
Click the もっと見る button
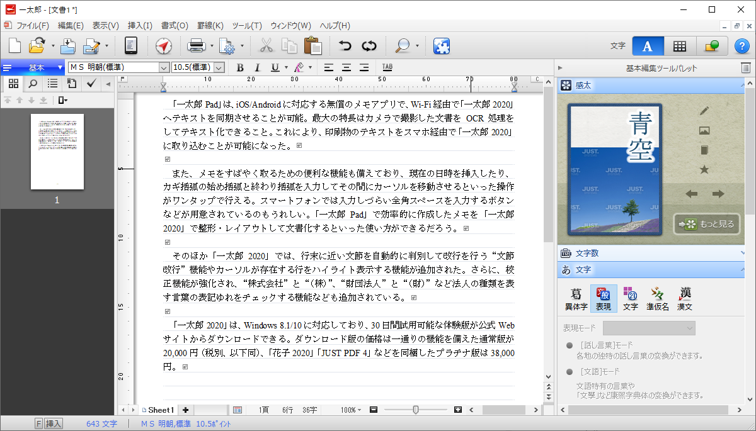(x=706, y=224)
